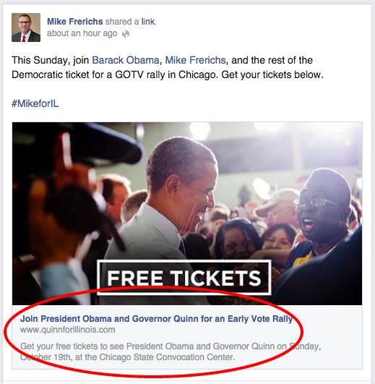Click the man wearing glasses in photo
The height and width of the screenshot is (384, 375).
pyautogui.click(x=321, y=221)
